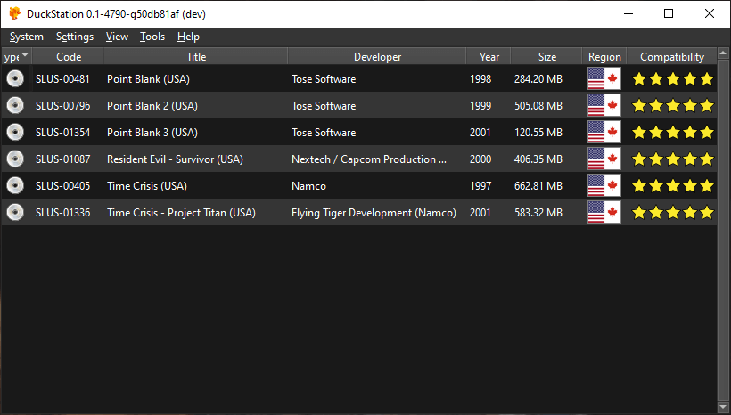The image size is (731, 415).
Task: Click the size value 406.35 MB
Action: click(538, 159)
